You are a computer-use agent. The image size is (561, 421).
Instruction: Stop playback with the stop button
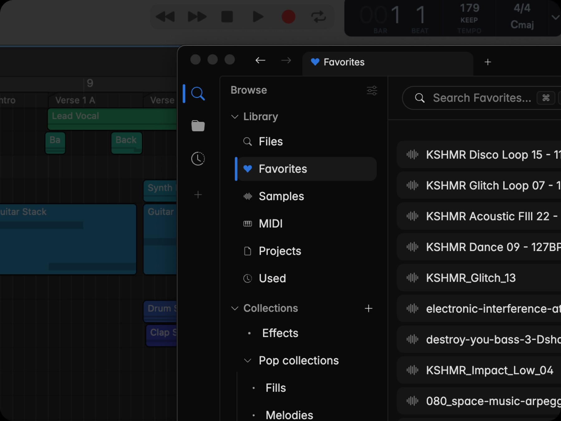(x=227, y=17)
